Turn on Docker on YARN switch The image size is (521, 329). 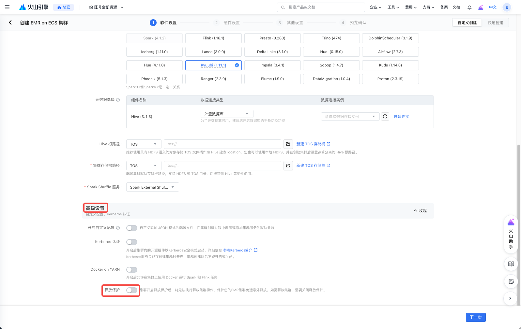(x=132, y=270)
